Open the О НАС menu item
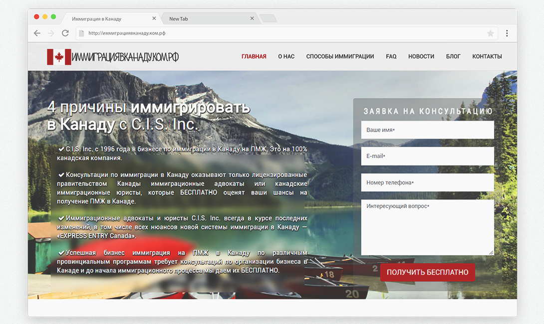The width and height of the screenshot is (544, 324). (x=286, y=56)
